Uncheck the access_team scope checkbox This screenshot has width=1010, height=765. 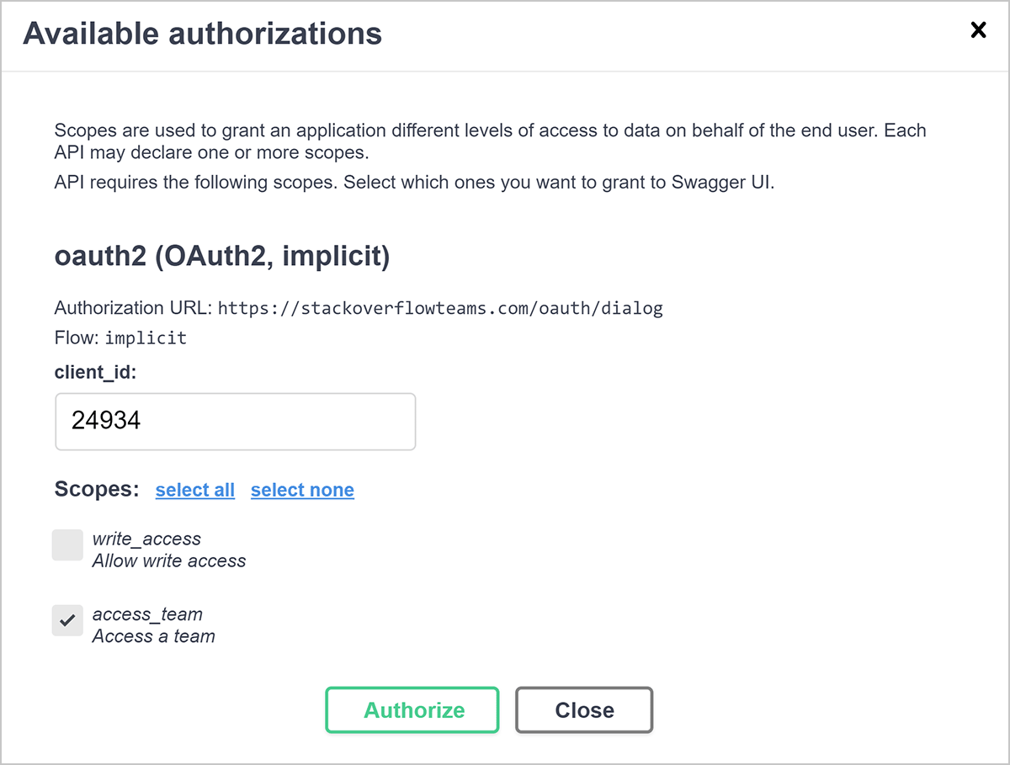click(67, 620)
